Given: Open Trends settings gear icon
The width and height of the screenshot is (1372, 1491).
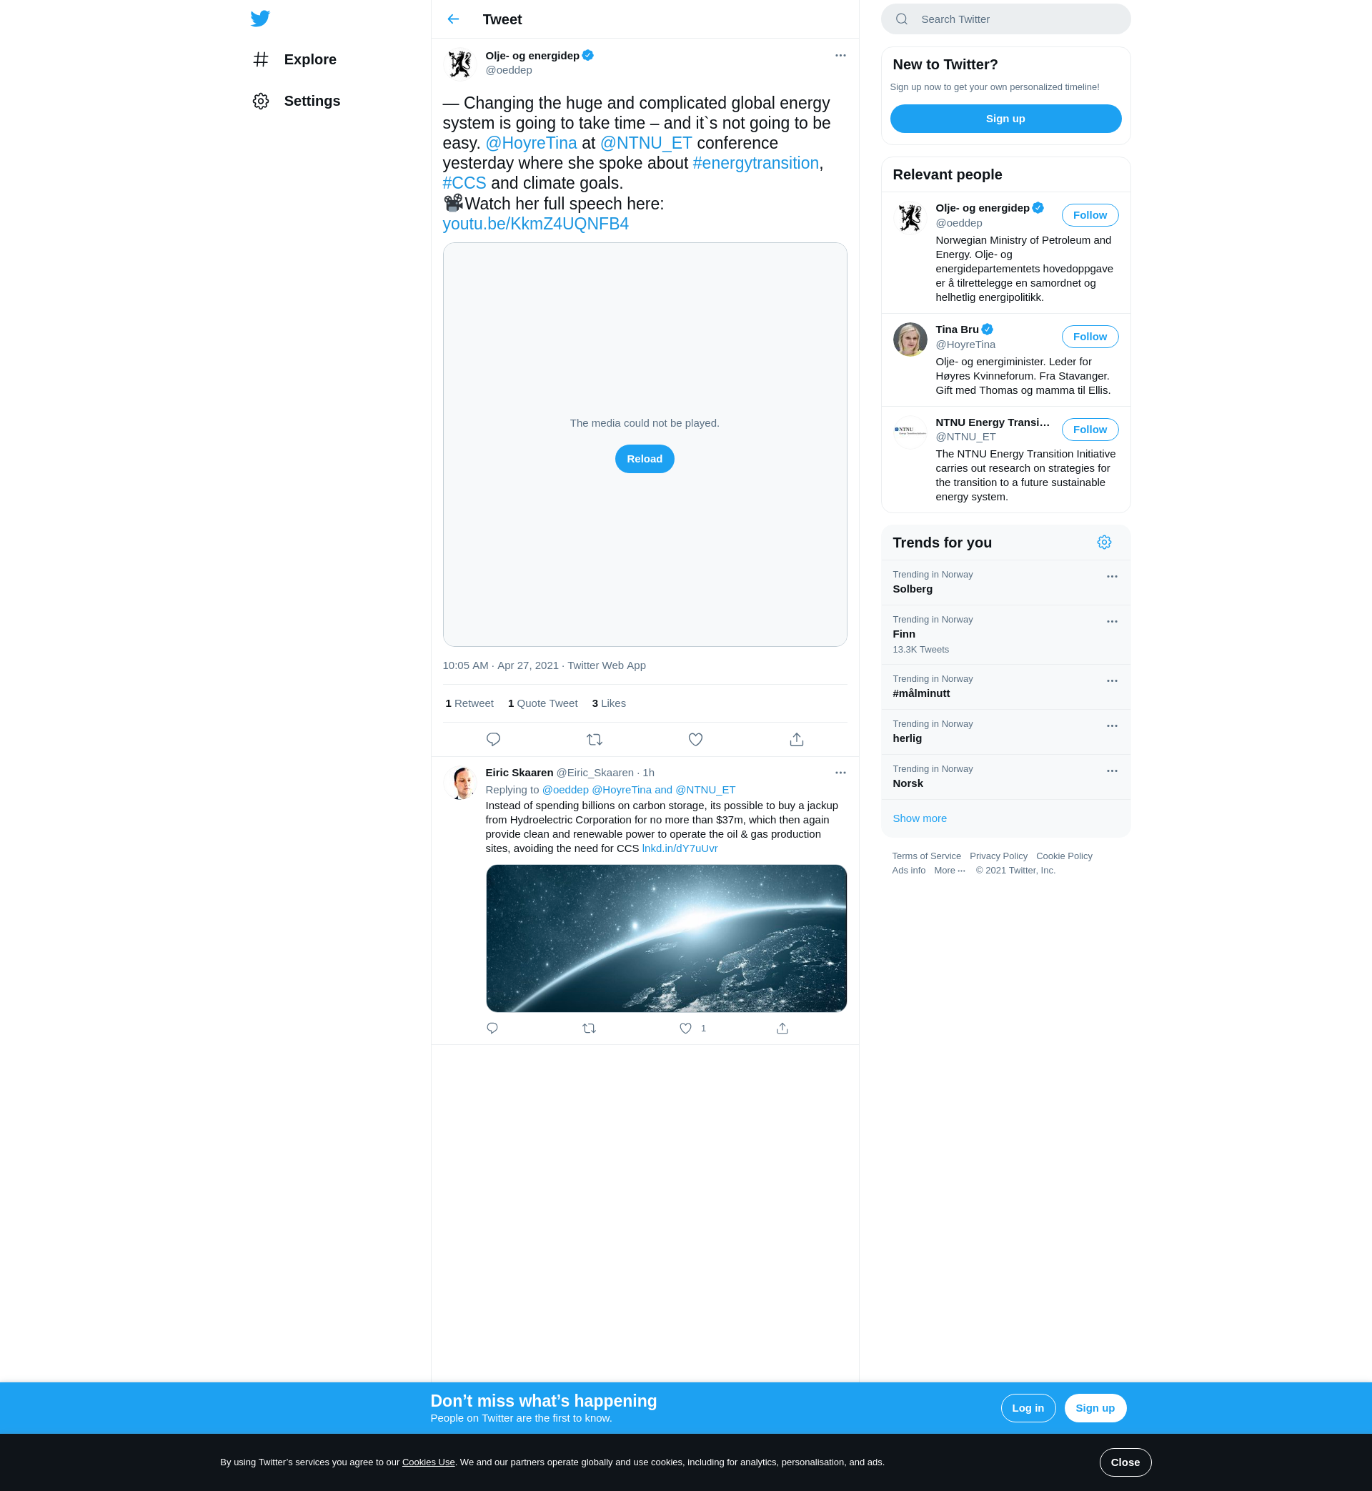Looking at the screenshot, I should pyautogui.click(x=1103, y=543).
